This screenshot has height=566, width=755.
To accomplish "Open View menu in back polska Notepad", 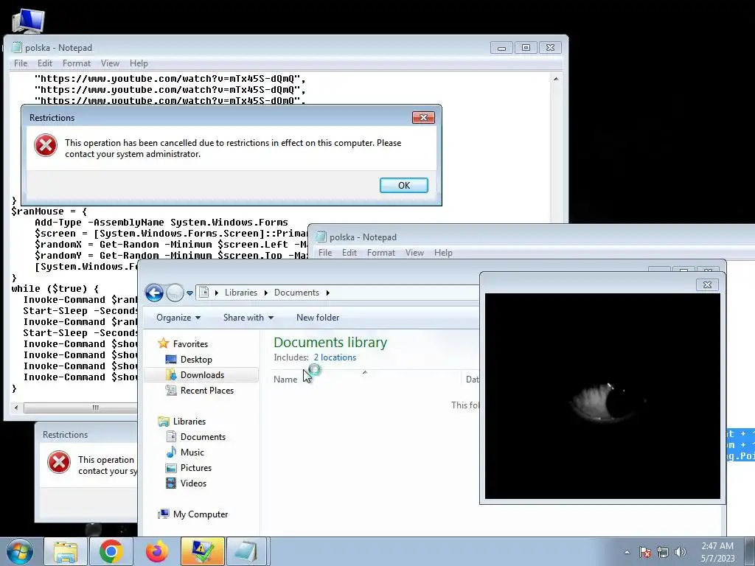I will point(110,63).
